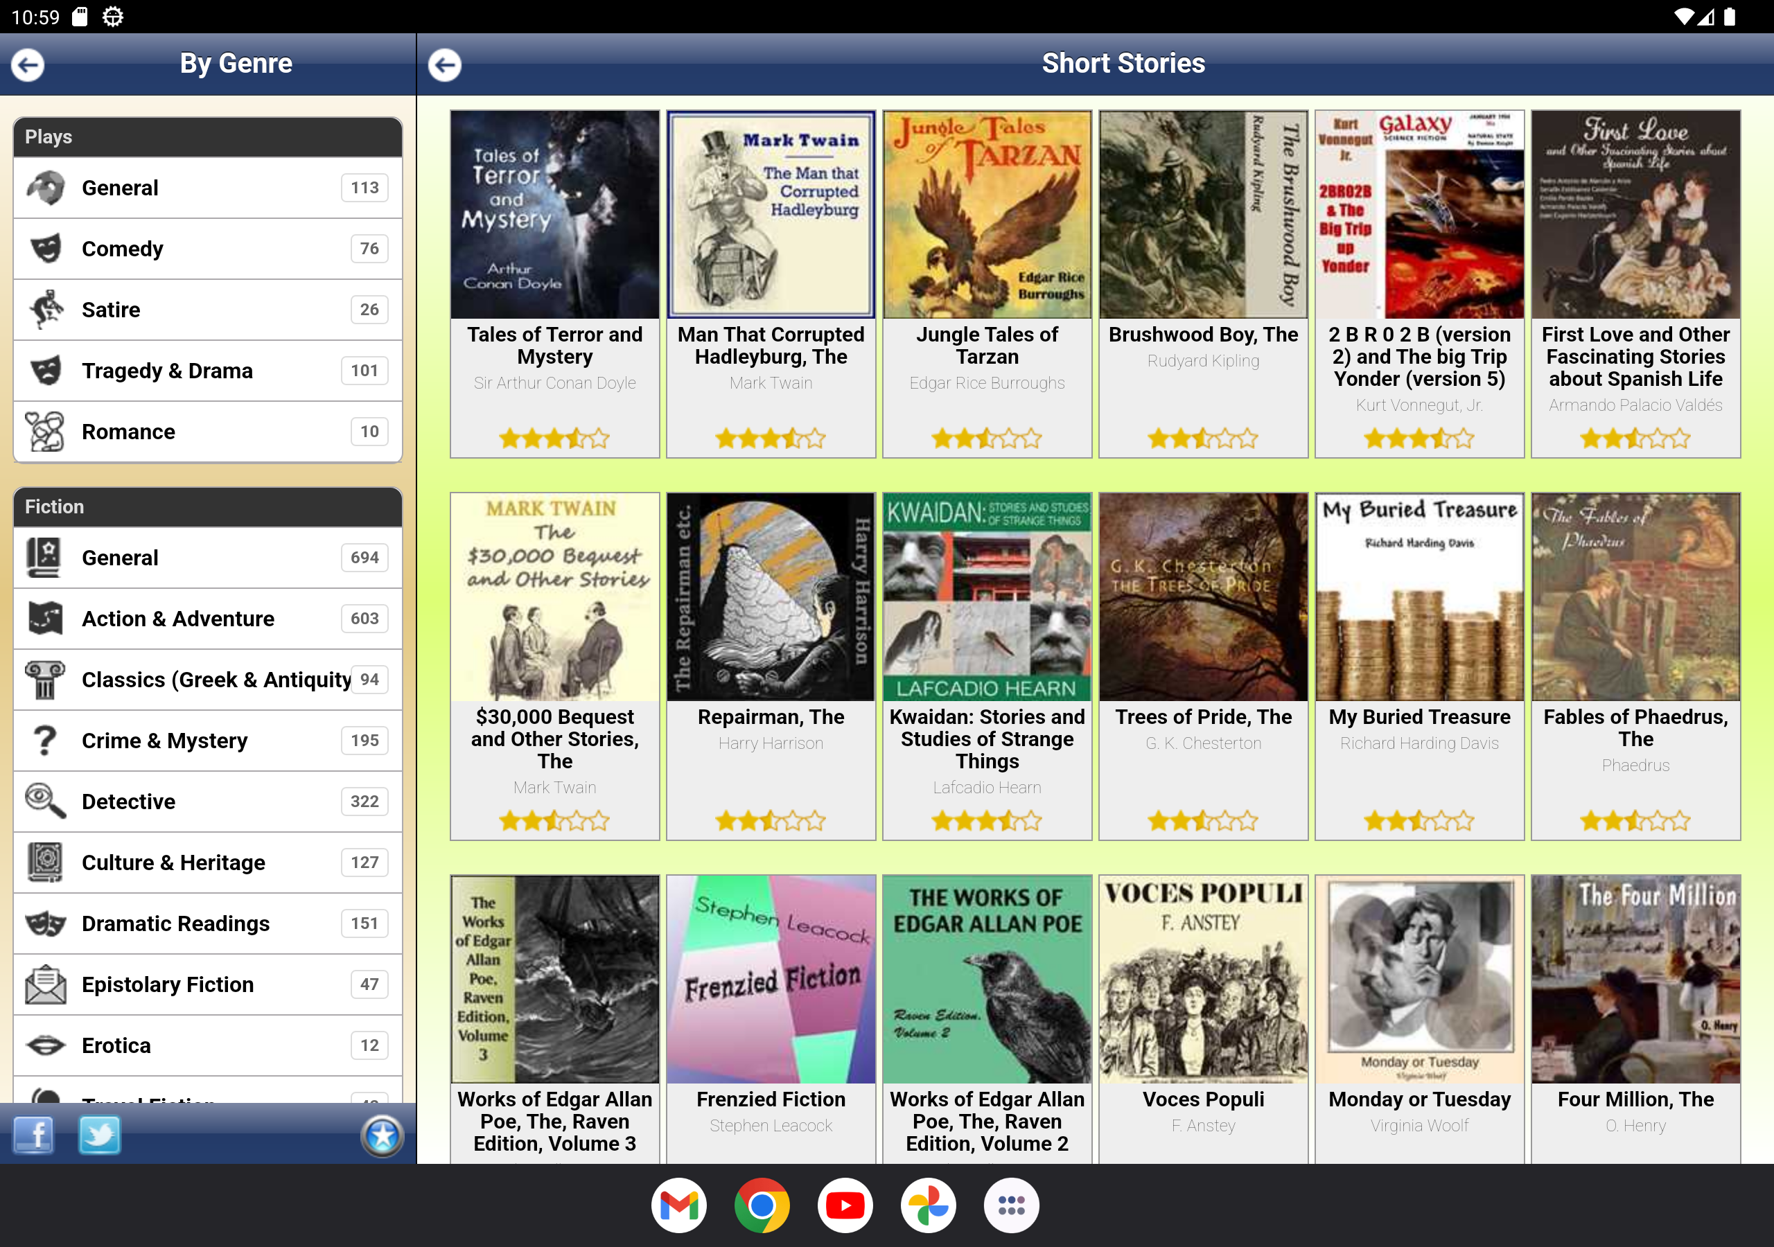Select Tragedy & Drama genre
Viewport: 1774px width, 1247px height.
coord(208,371)
